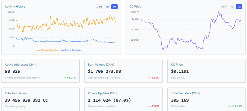Click the +6.27% change percentage
This screenshot has width=247, height=111.
[x=72, y=78]
